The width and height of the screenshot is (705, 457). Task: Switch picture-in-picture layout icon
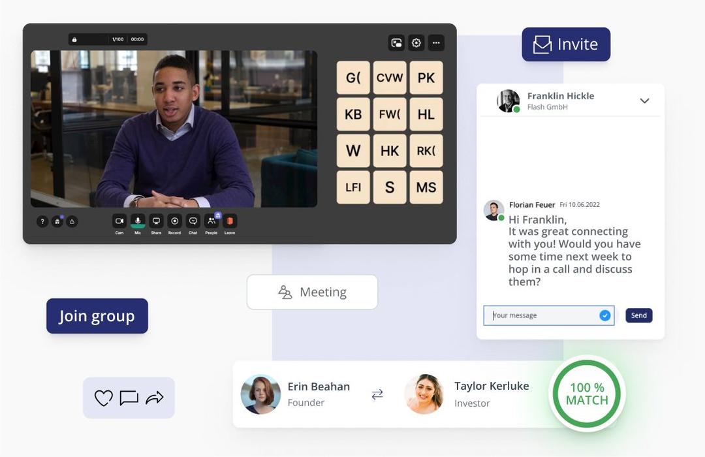click(396, 43)
